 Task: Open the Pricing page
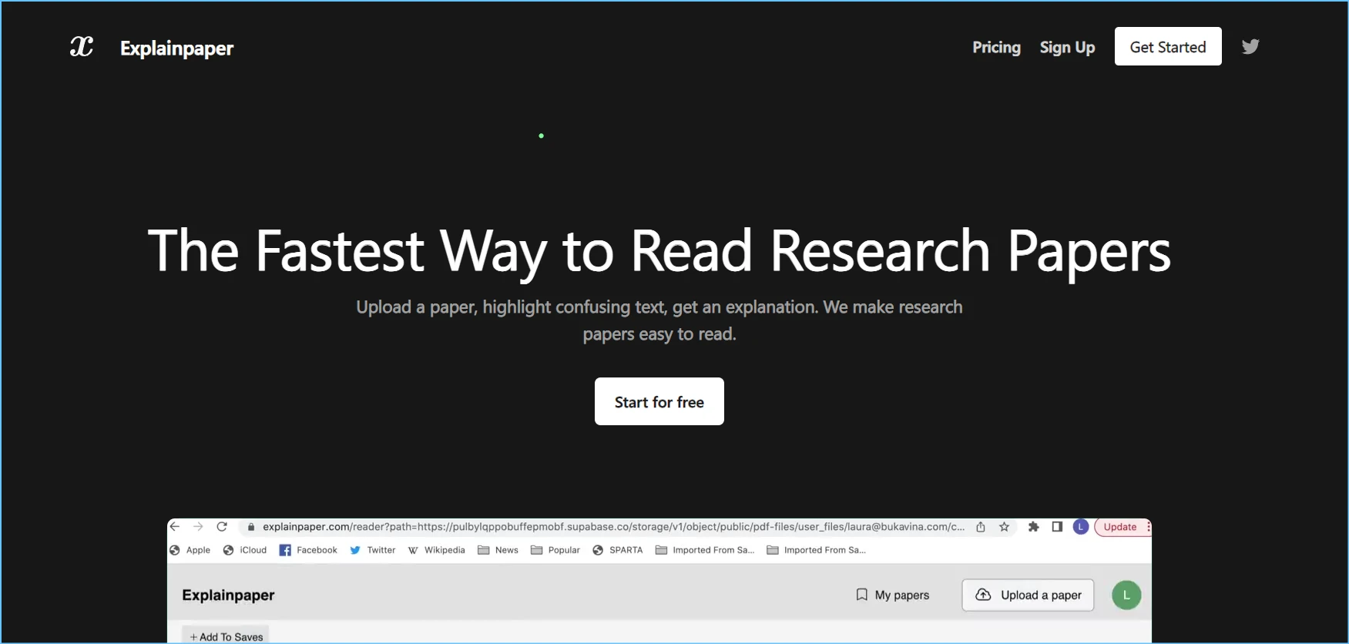(996, 47)
